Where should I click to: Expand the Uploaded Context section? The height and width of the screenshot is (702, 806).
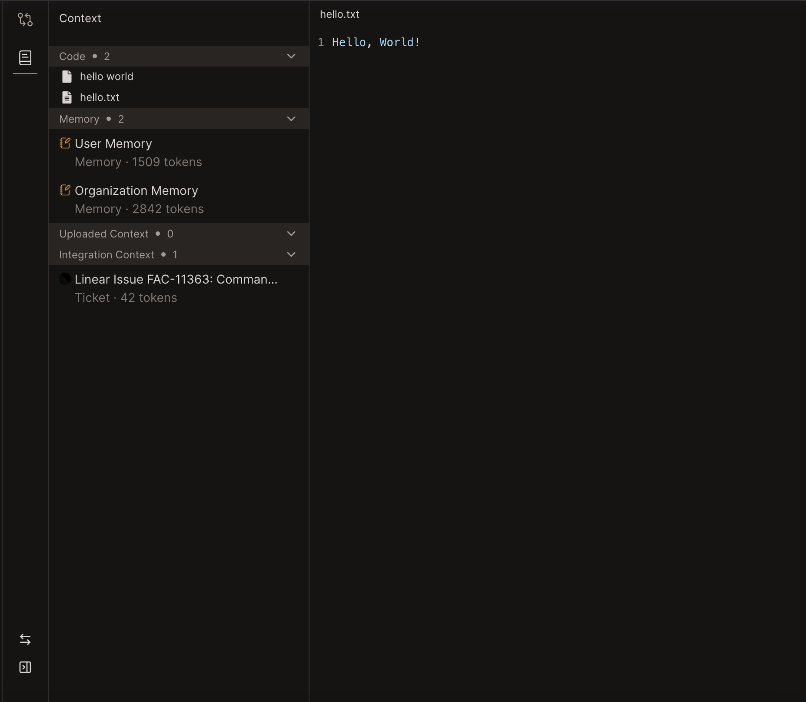coord(291,234)
